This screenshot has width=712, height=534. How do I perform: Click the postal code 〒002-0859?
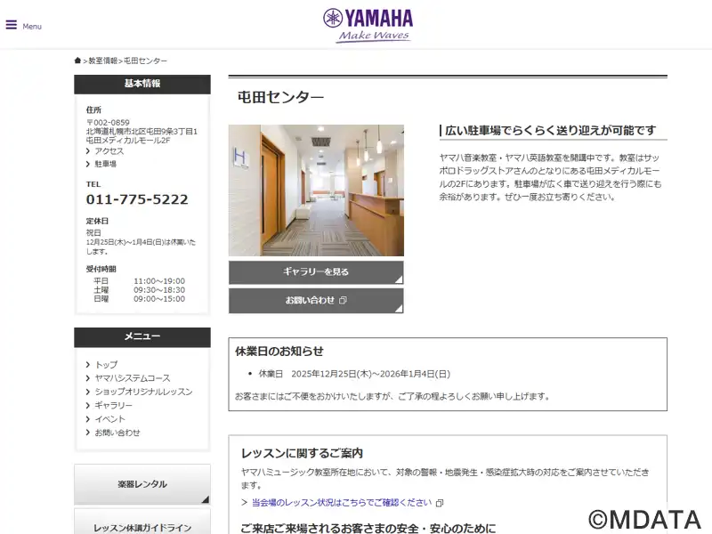point(108,123)
